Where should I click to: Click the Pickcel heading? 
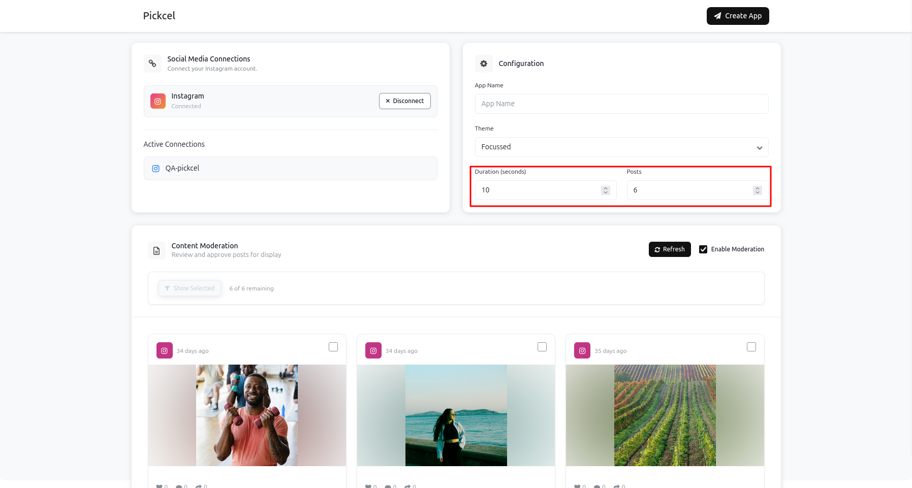tap(159, 16)
